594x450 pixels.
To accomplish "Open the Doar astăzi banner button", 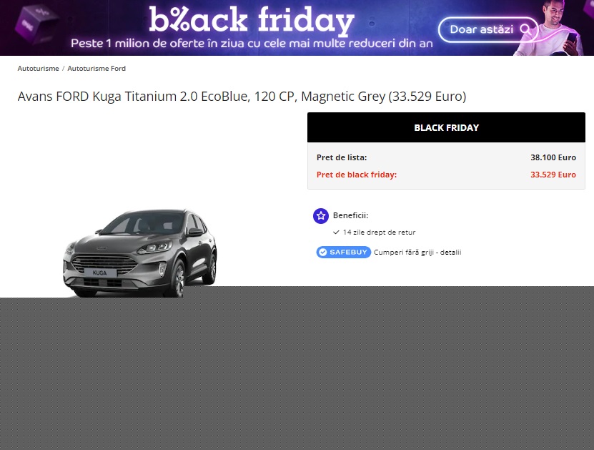I will click(488, 29).
